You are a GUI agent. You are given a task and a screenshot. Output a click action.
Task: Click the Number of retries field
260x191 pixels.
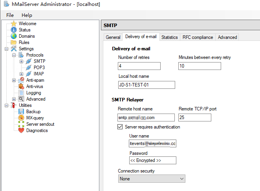(x=139, y=66)
